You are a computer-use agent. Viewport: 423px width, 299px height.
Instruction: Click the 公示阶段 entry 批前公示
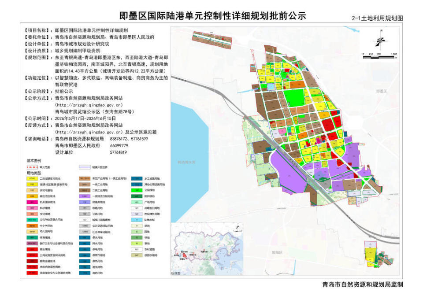[64, 92]
